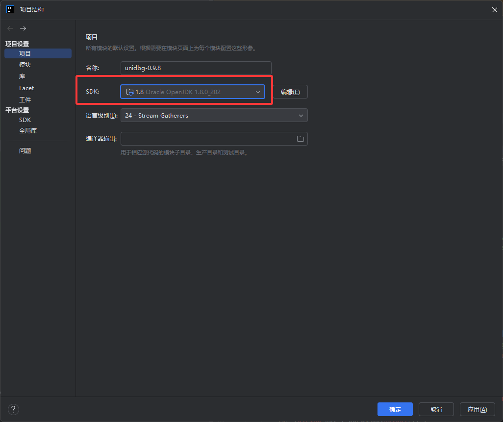Click the 编辑(E) button
Viewport: 503px width, 422px height.
pyautogui.click(x=290, y=92)
